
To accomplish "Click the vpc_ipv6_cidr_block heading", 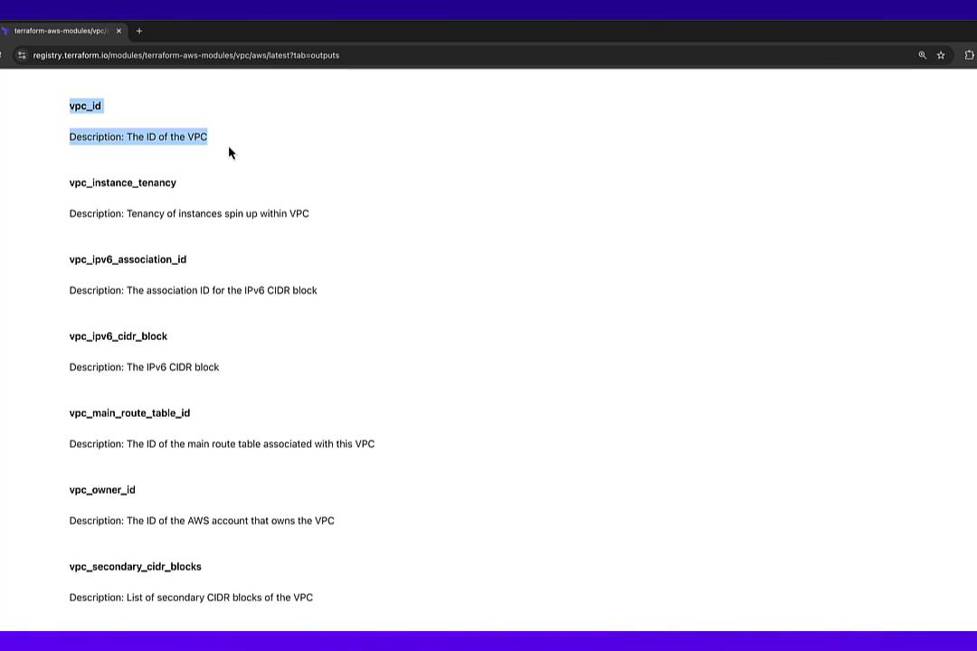I will click(119, 336).
